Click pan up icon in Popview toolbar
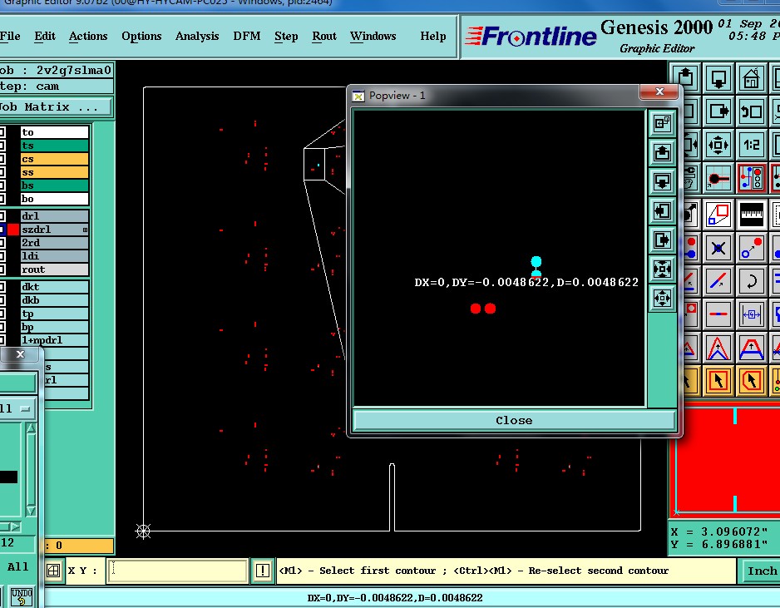 click(662, 152)
